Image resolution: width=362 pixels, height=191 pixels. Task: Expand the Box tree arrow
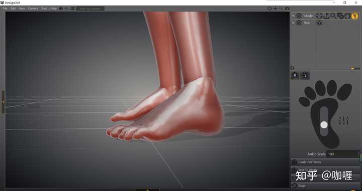pyautogui.click(x=293, y=23)
